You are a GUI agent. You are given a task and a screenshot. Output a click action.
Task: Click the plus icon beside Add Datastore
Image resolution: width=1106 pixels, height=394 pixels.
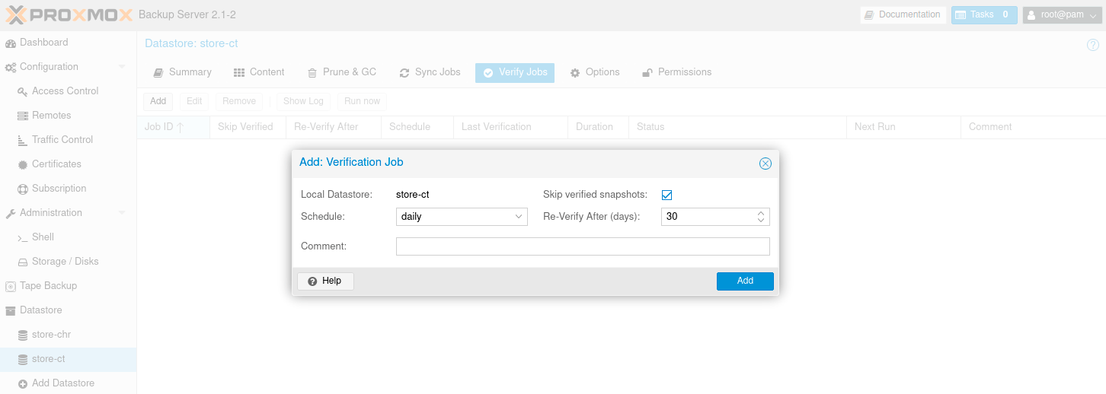[x=23, y=383]
